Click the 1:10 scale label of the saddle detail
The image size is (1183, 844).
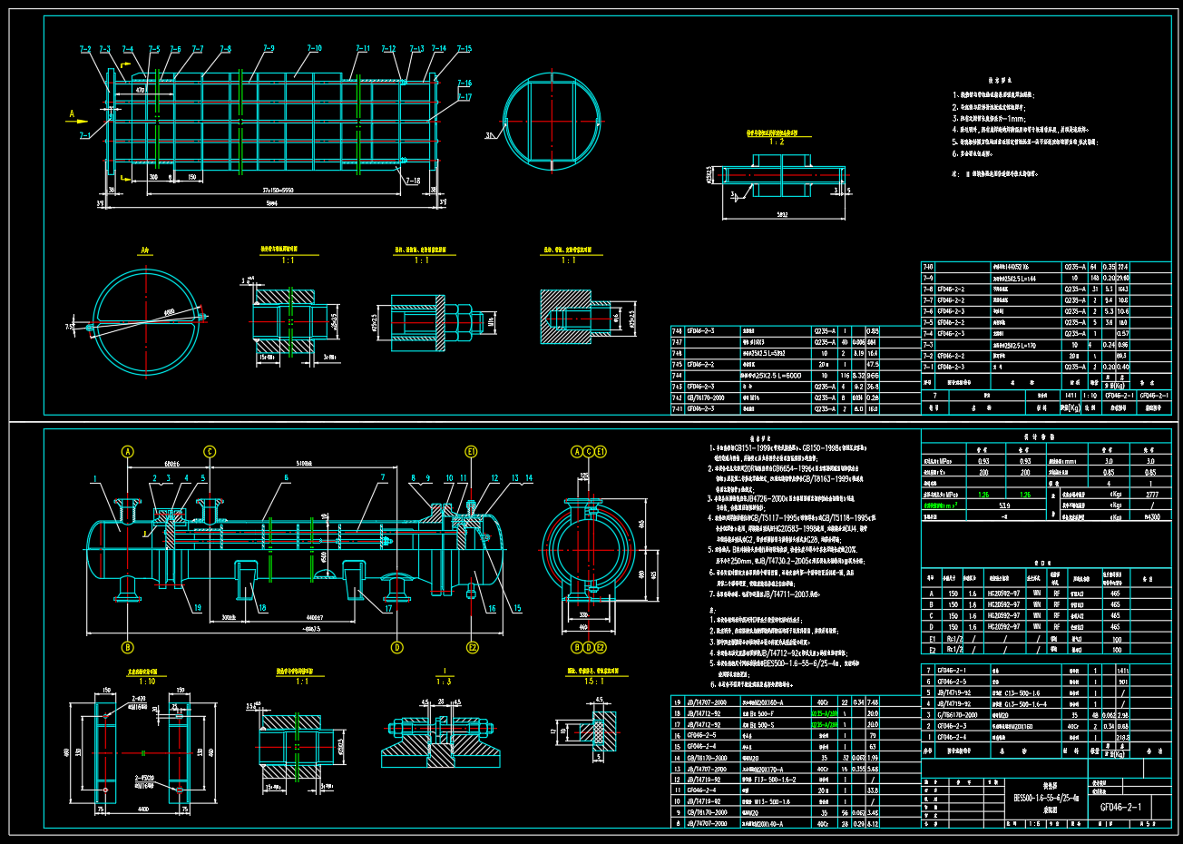pos(145,680)
